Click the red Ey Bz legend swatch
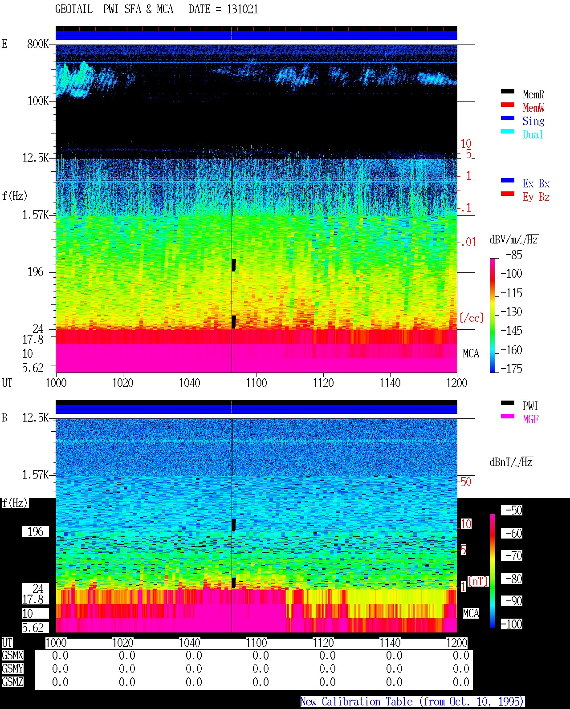This screenshot has width=570, height=709. [x=508, y=194]
